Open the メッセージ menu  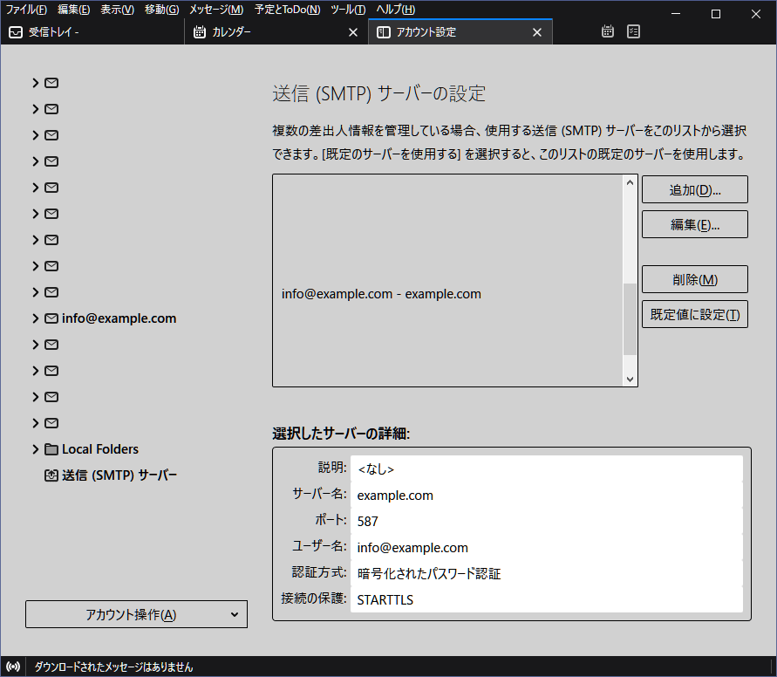coord(216,10)
